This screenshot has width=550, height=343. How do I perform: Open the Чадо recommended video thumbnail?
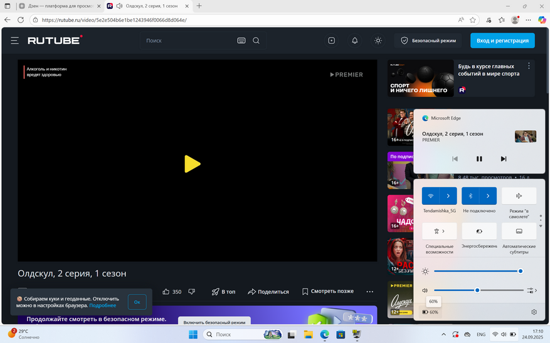pyautogui.click(x=400, y=213)
